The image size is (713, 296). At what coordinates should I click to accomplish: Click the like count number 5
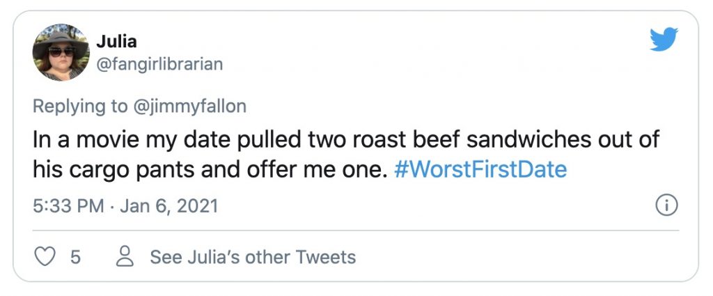[75, 257]
